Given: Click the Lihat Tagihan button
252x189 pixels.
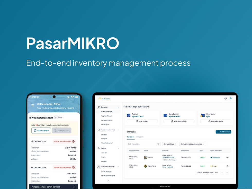Looking at the screenshot, I should pos(142,121).
